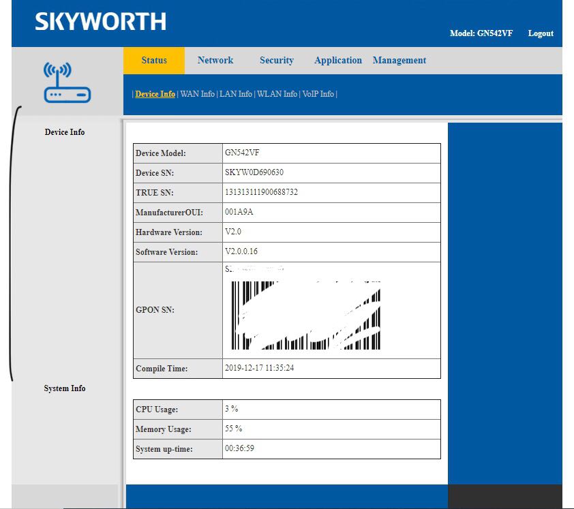This screenshot has height=509, width=574.
Task: Click the System up-time: label cell
Action: [178, 449]
